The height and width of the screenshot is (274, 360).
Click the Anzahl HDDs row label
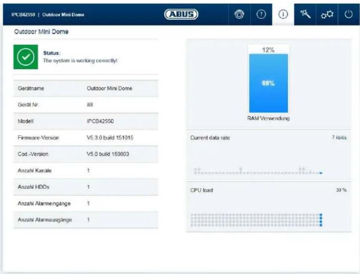[34, 187]
